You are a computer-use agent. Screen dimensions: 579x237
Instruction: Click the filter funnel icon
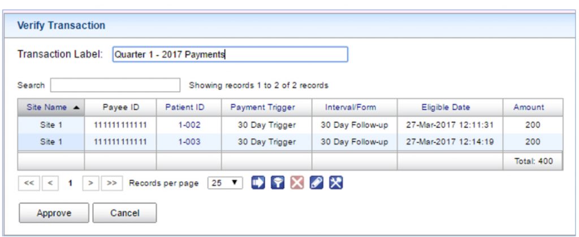coord(278,183)
